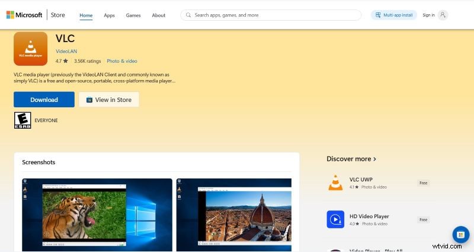Expand the Discover more section chevron
Image resolution: width=474 pixels, height=252 pixels.
(x=374, y=159)
